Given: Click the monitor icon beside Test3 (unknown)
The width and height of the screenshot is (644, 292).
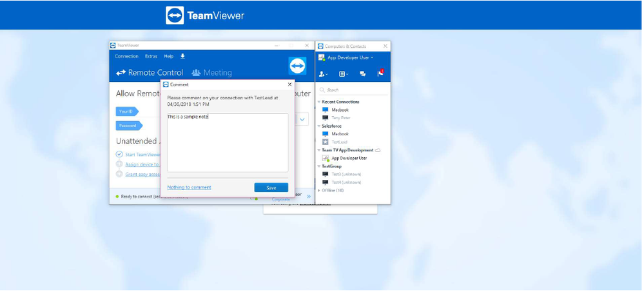Looking at the screenshot, I should pyautogui.click(x=326, y=174).
